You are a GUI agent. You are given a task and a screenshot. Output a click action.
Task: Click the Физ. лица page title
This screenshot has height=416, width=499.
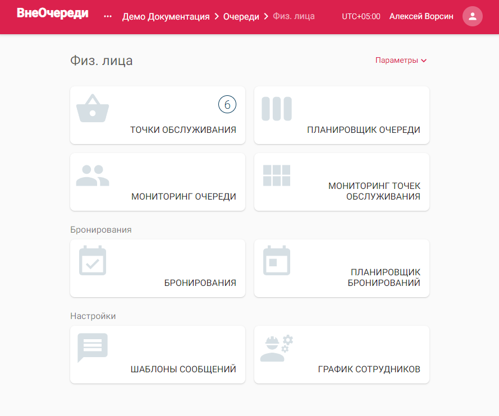pos(101,61)
